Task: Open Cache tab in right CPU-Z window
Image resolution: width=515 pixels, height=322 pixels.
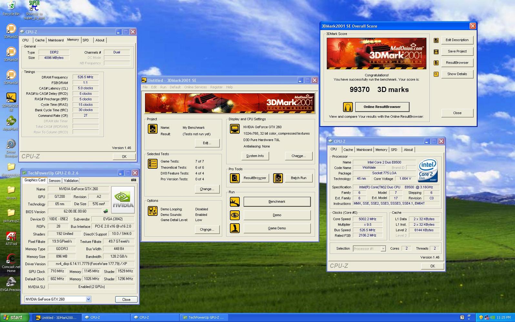Action: (x=348, y=150)
